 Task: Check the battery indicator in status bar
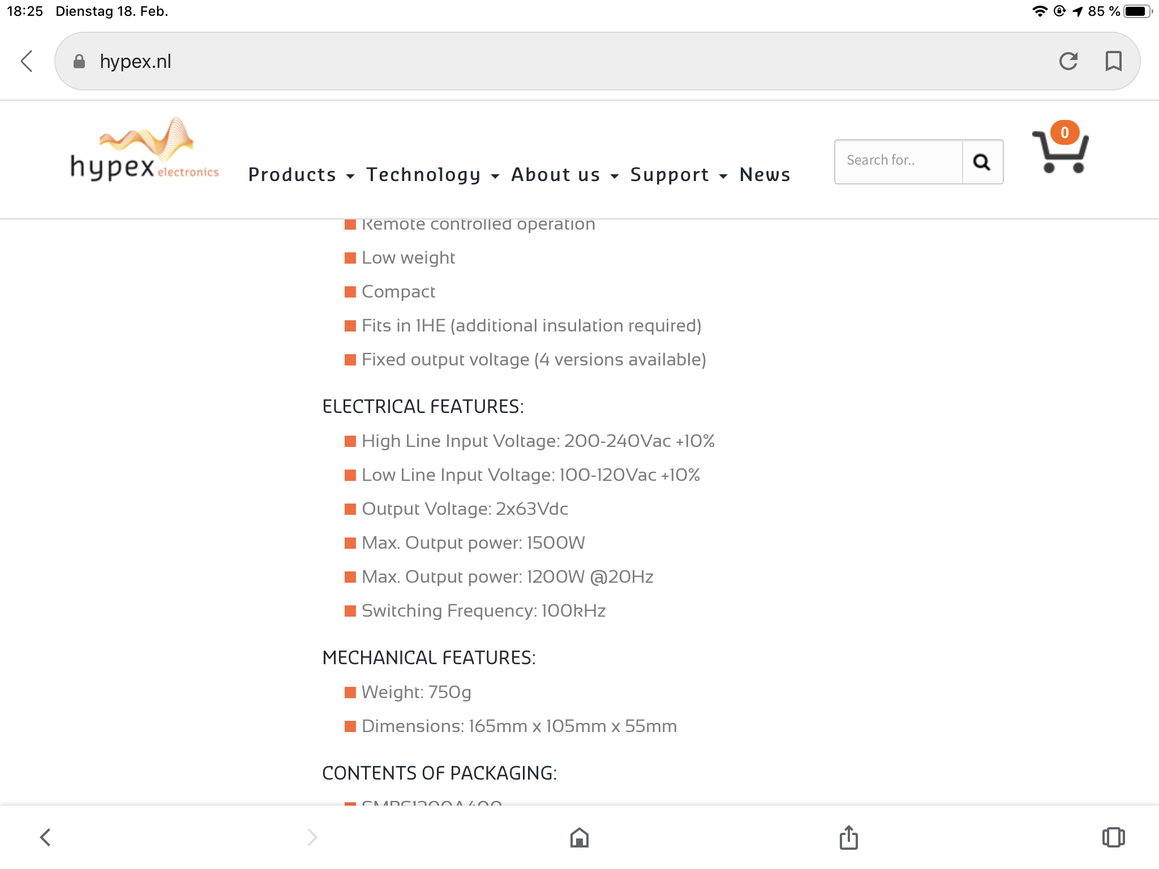[1137, 11]
